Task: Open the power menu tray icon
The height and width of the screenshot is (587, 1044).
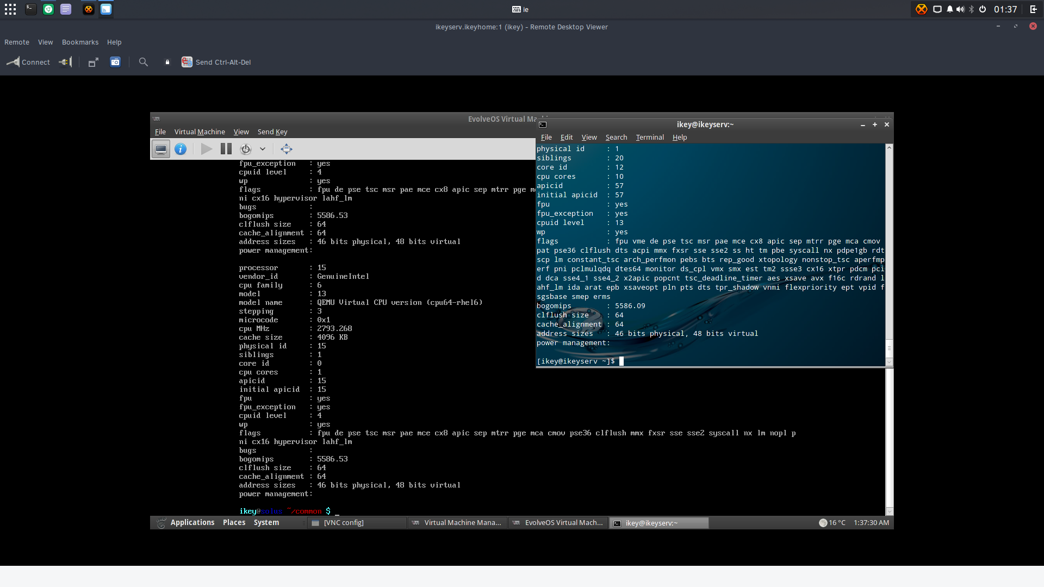Action: tap(983, 9)
